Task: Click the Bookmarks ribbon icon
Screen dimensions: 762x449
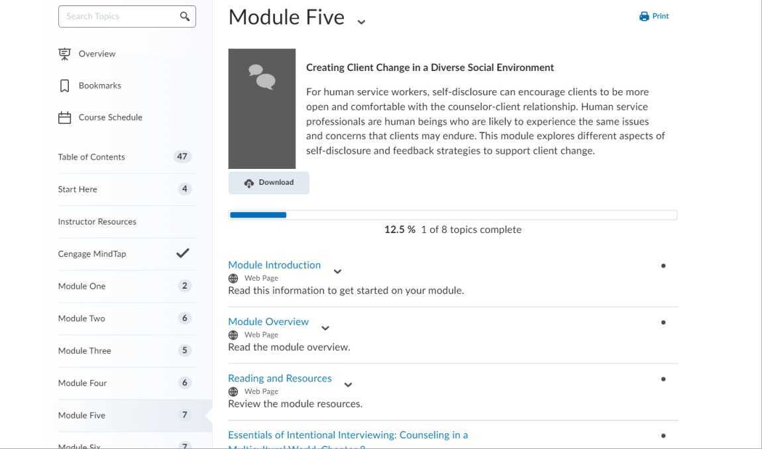Action: pos(64,85)
